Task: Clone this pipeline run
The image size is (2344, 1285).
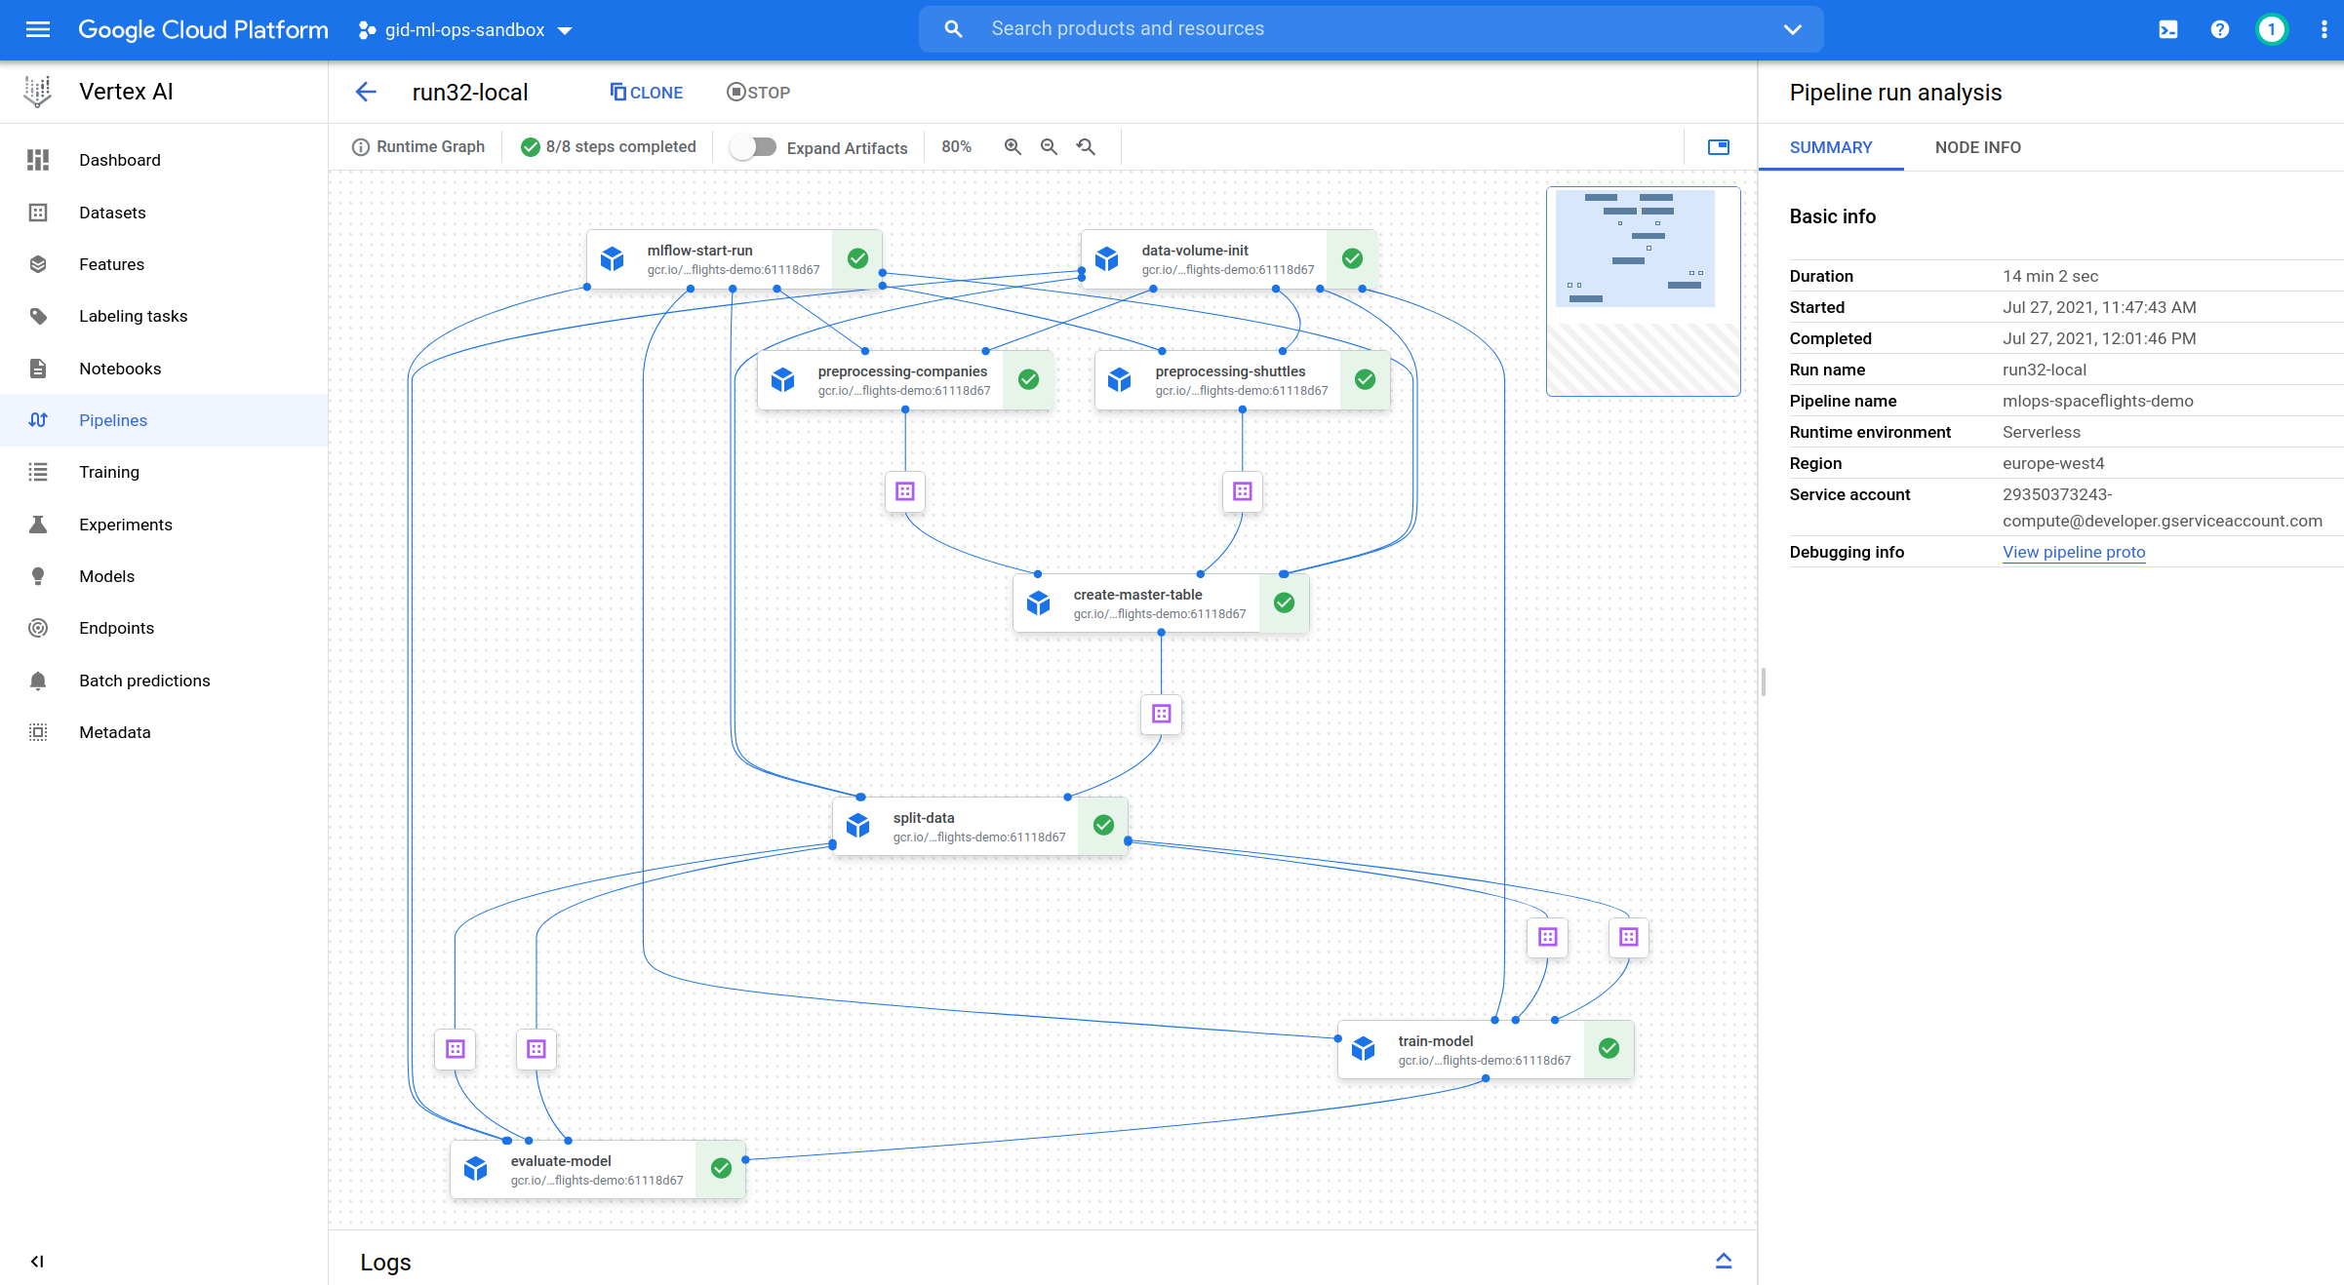Action: coord(646,93)
